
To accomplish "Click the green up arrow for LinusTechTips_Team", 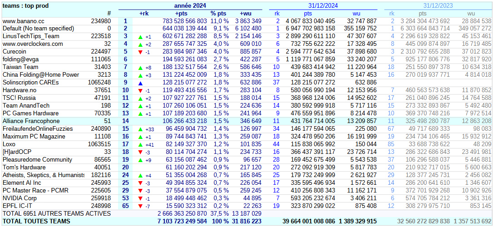I will pyautogui.click(x=140, y=36).
